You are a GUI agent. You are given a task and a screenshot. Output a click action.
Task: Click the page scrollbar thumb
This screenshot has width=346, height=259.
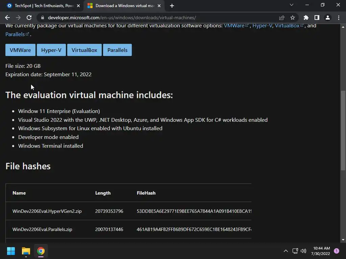coord(343,131)
